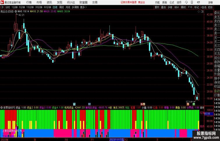The height and width of the screenshot is (141, 220).
Task: Open the 交易 menu
Action: coord(95,2)
